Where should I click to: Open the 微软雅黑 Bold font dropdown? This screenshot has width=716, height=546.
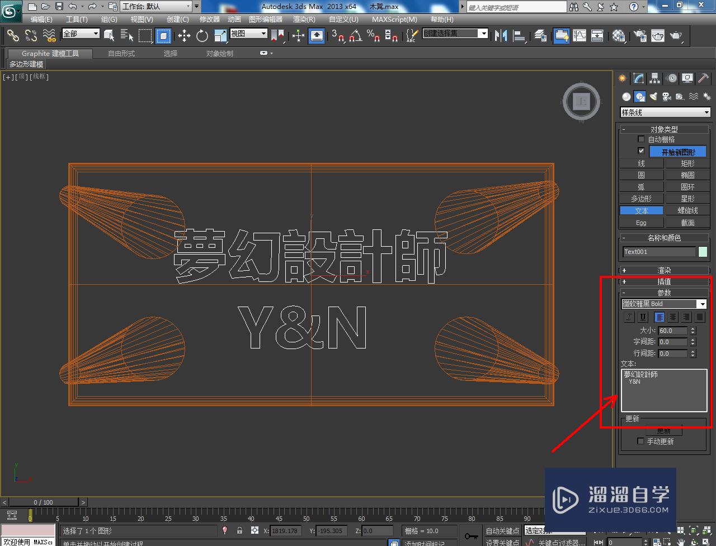pyautogui.click(x=664, y=304)
